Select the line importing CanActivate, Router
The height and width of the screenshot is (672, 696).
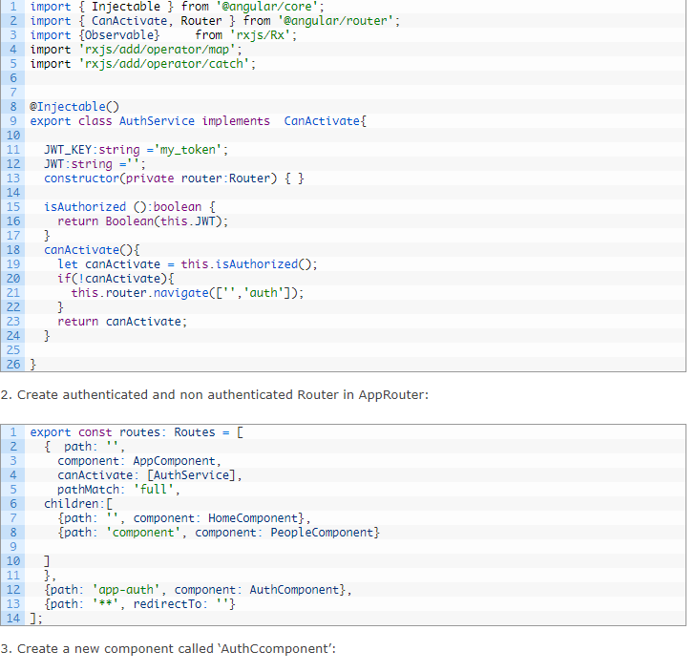[x=215, y=21]
